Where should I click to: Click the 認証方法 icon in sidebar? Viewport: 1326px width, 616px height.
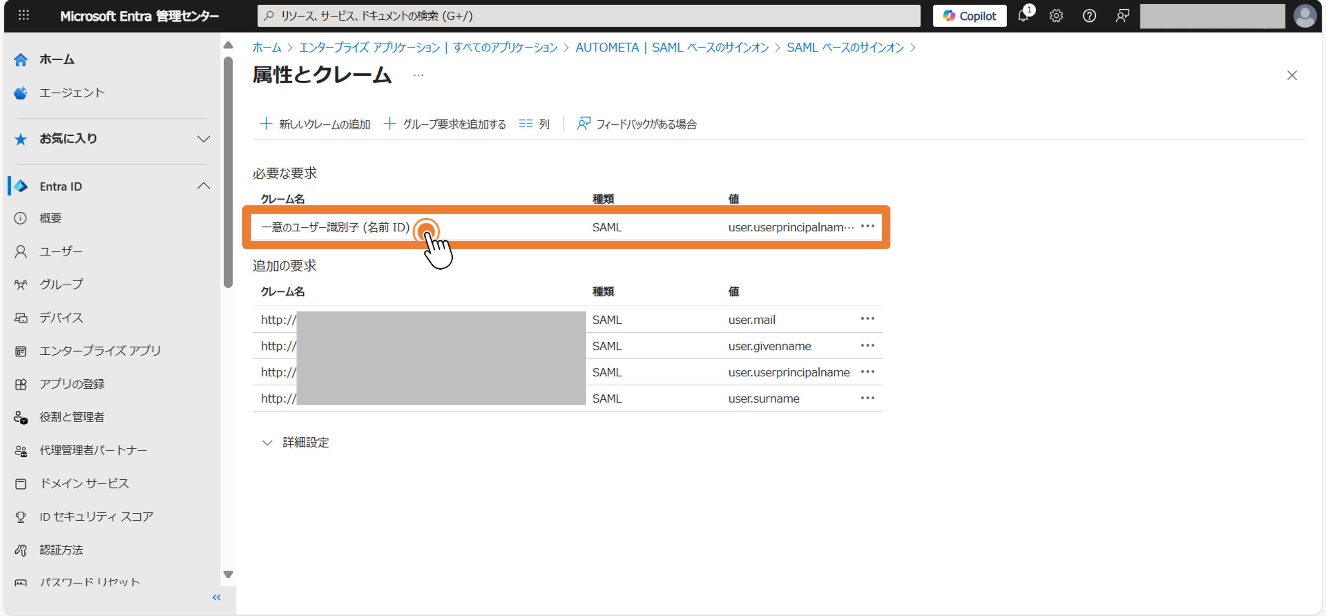pos(20,550)
